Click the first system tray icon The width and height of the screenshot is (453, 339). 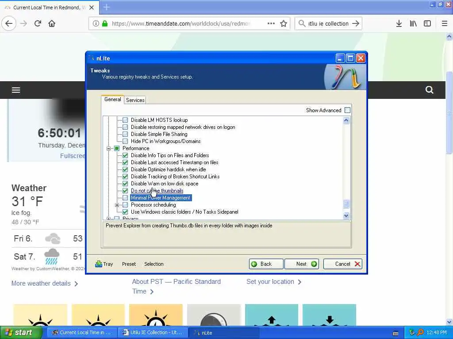click(x=412, y=332)
